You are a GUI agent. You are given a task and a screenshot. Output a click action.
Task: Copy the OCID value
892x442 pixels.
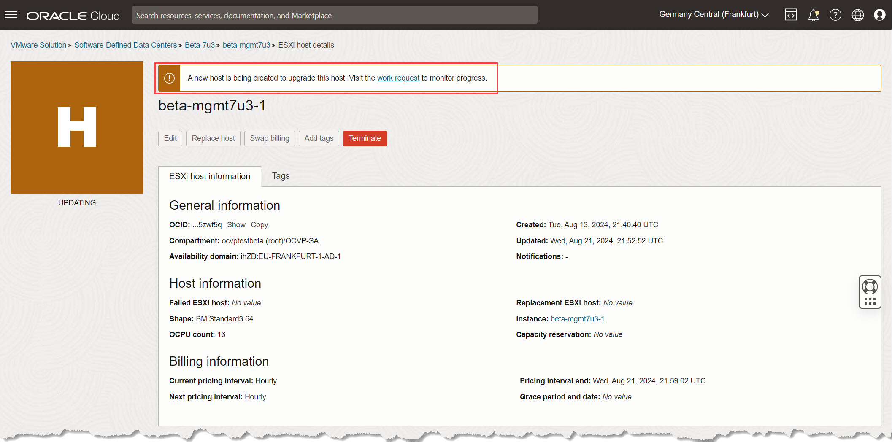coord(259,225)
